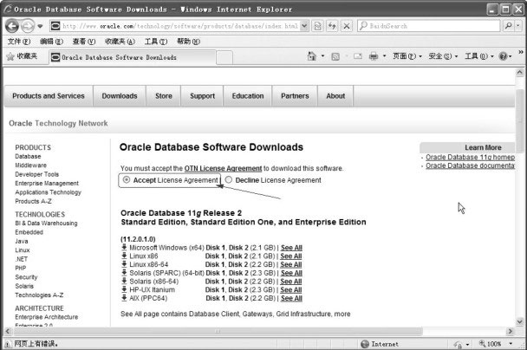Open the 收藏夹(A) menu
Viewport: 527px width, 350px height.
click(x=120, y=42)
